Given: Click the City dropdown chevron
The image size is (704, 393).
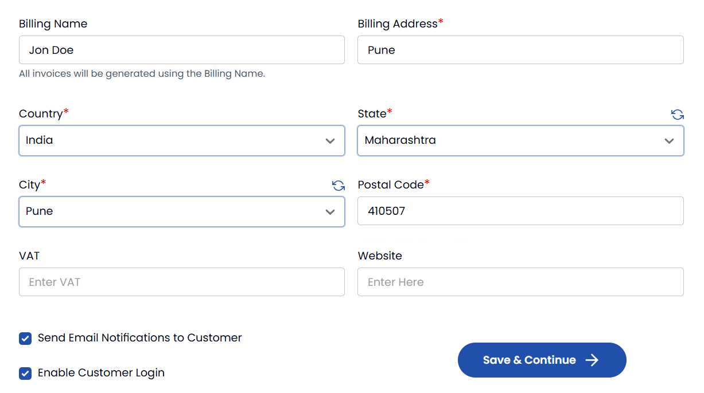Looking at the screenshot, I should point(330,211).
